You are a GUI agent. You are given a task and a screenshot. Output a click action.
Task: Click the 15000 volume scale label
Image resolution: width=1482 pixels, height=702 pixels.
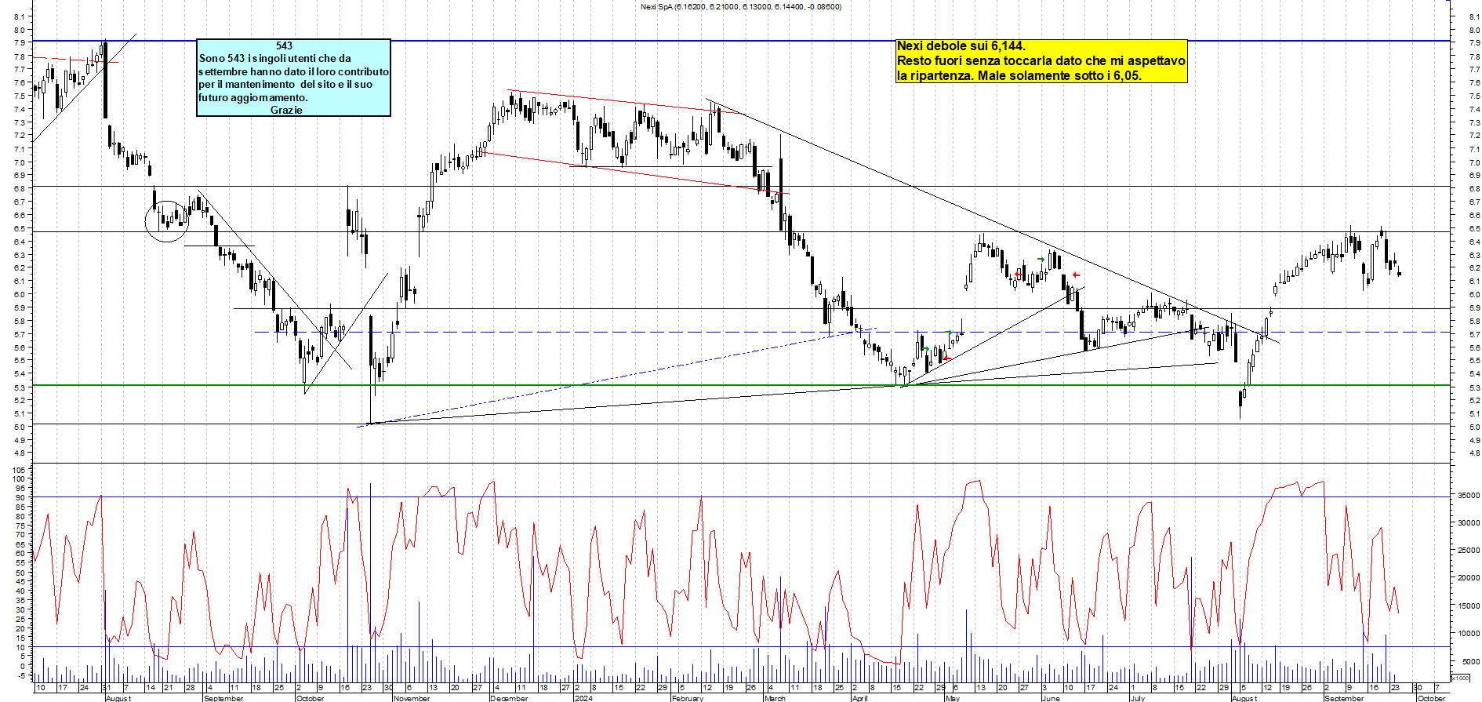pyautogui.click(x=1468, y=606)
